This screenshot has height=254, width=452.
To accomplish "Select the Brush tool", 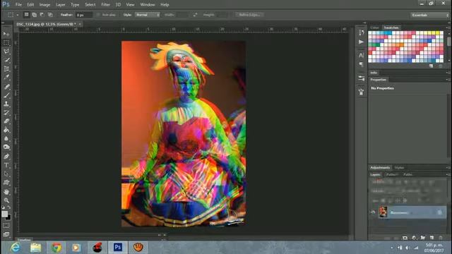I will pos(6,95).
